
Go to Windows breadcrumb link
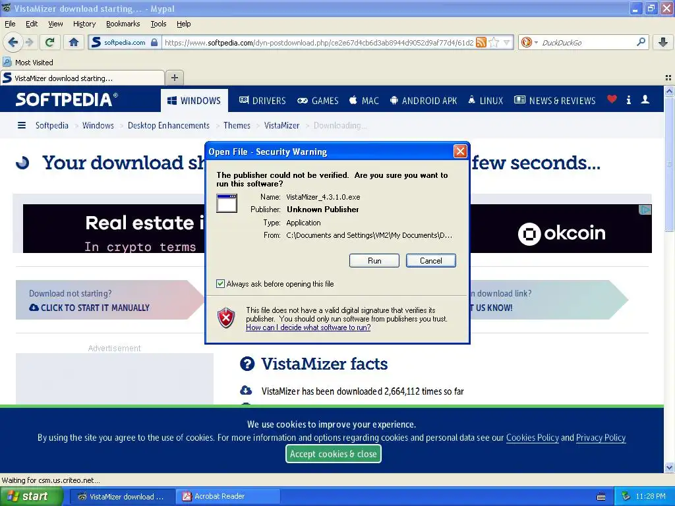point(98,125)
